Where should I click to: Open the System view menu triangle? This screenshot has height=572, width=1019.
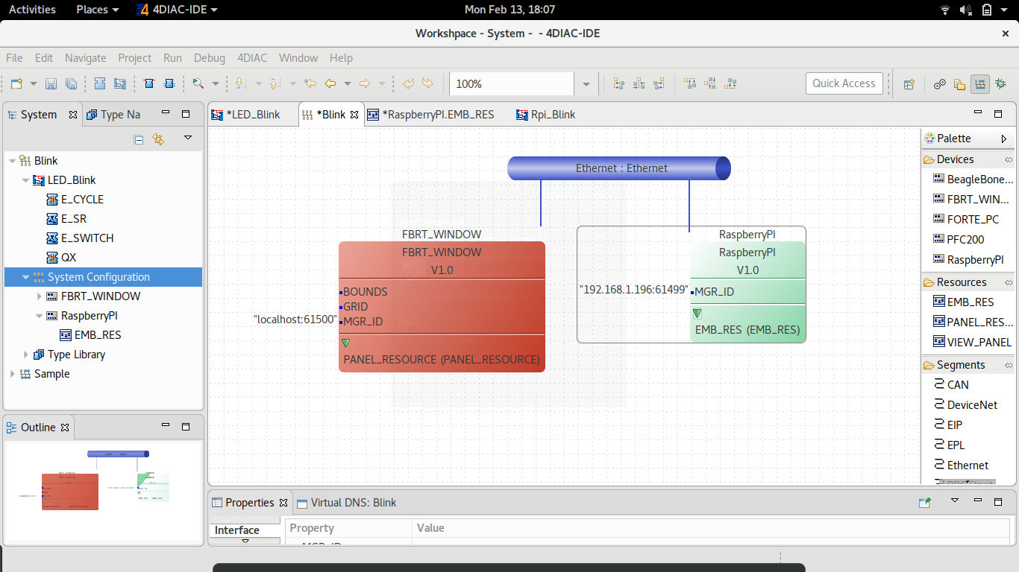[188, 138]
